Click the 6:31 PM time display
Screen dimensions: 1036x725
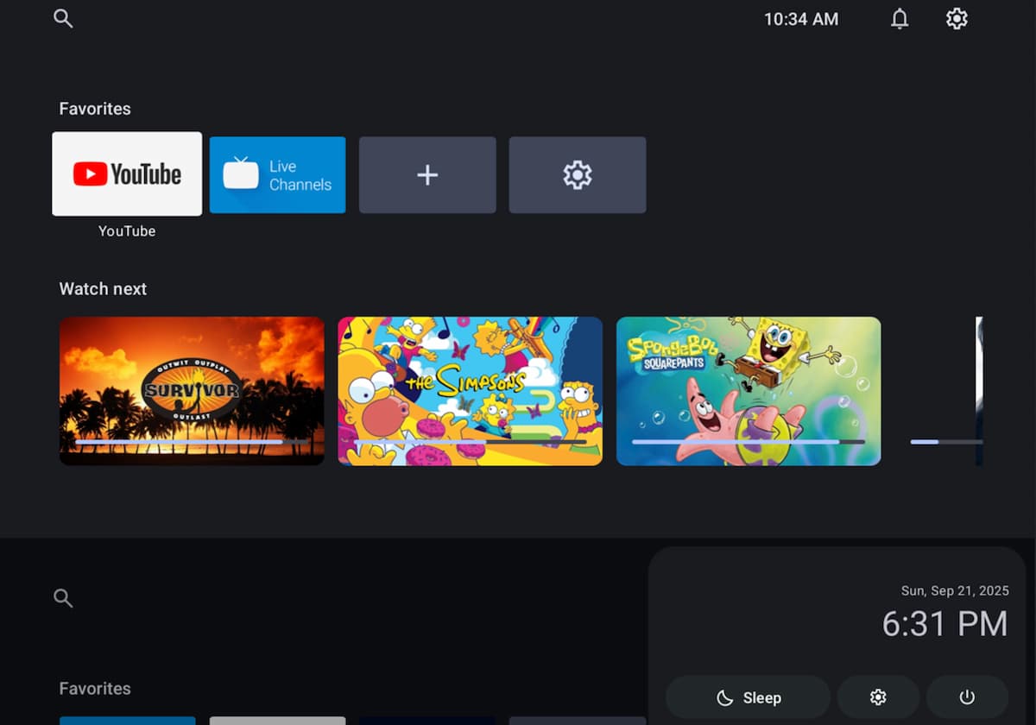944,623
